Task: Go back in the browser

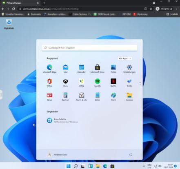Action: 3,9
